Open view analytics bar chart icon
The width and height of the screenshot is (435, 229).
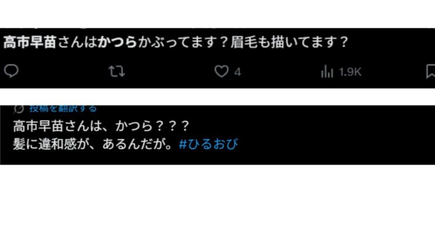(x=327, y=71)
